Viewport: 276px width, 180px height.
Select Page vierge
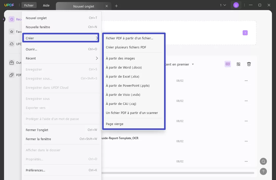[x=133, y=124]
